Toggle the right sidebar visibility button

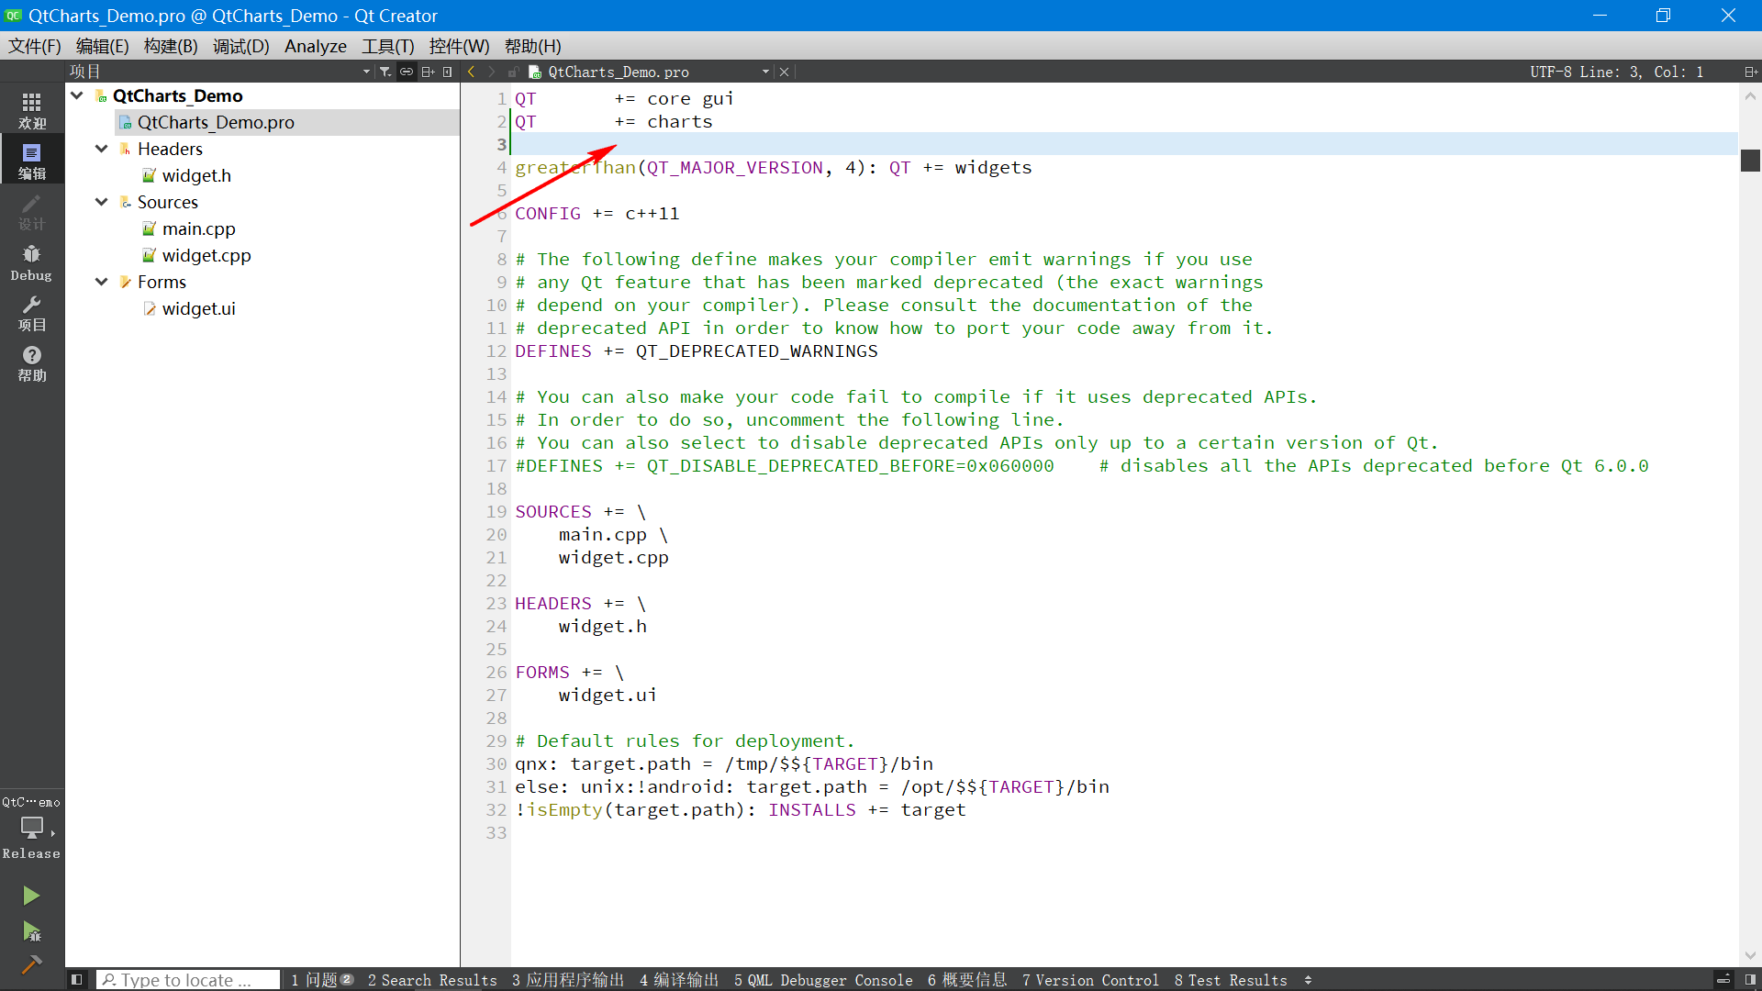[x=1750, y=980]
